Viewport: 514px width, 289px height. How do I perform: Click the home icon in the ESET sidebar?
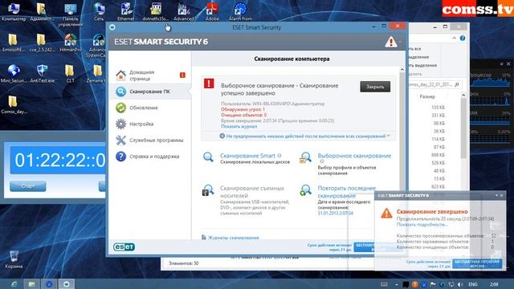click(120, 75)
